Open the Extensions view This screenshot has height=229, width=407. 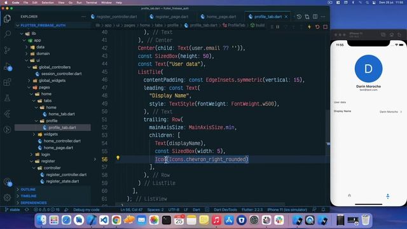(7, 82)
